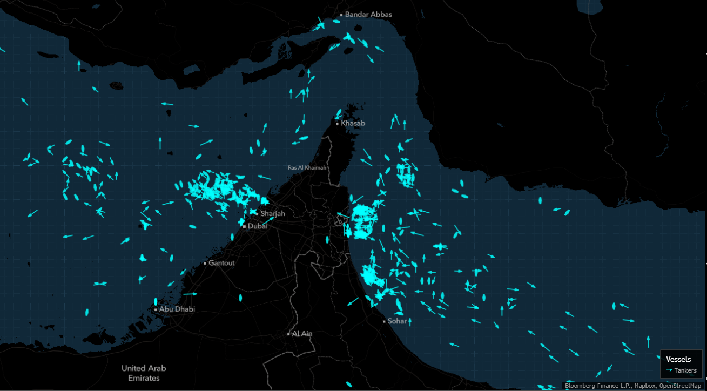Select the United Arab Emirates country label
The height and width of the screenshot is (391, 707).
144,373
